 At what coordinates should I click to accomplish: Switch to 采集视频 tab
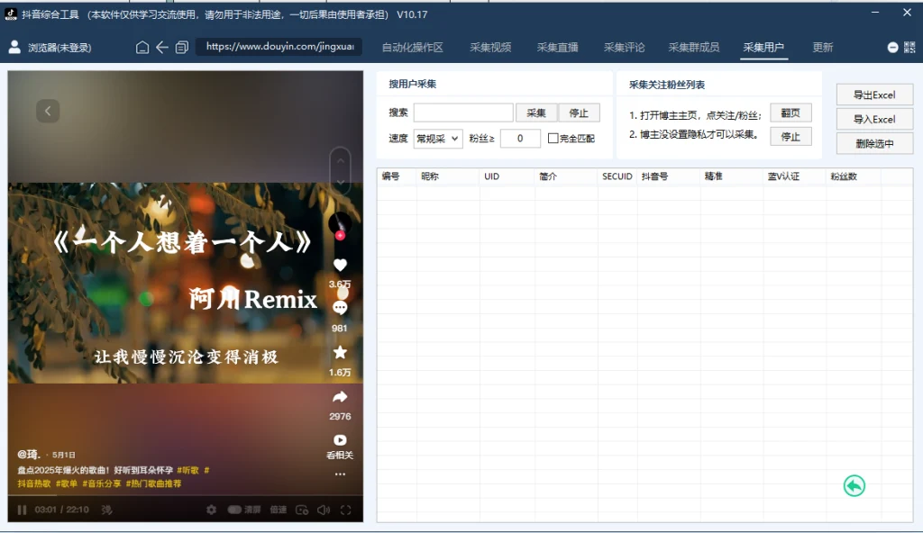point(490,48)
